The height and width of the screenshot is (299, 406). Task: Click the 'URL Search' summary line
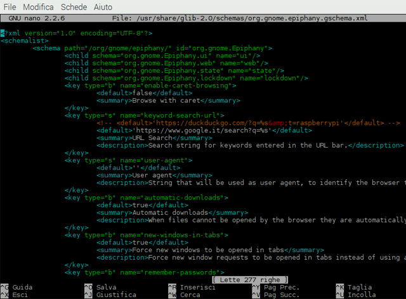tap(154, 138)
